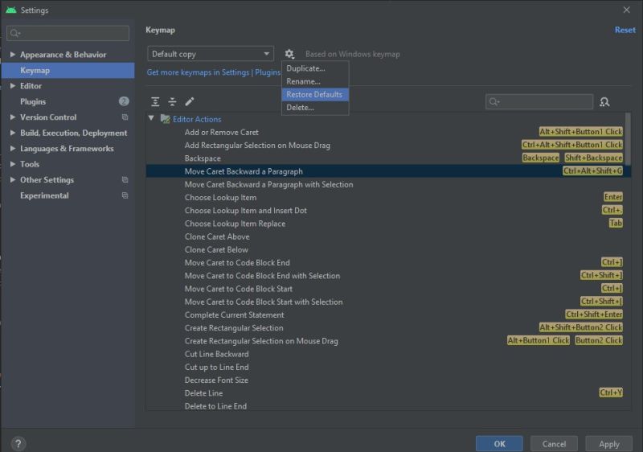643x452 pixels.
Task: Click the Find Actions by Shortcut icon
Action: point(604,101)
